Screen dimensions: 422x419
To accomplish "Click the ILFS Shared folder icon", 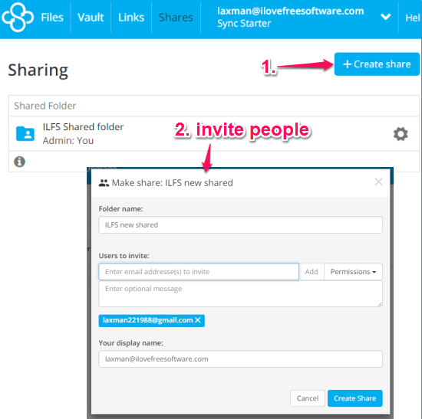I will [x=25, y=133].
